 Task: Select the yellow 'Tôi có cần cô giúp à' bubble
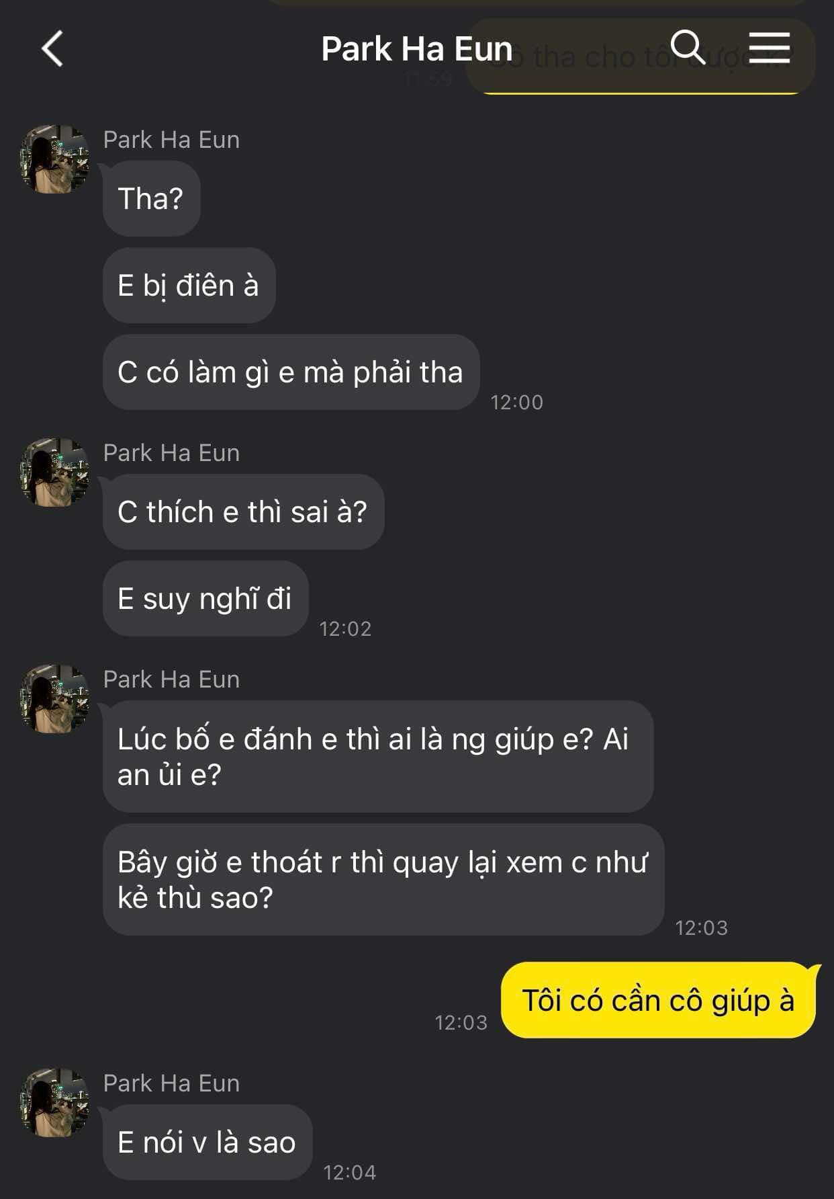(x=658, y=1000)
